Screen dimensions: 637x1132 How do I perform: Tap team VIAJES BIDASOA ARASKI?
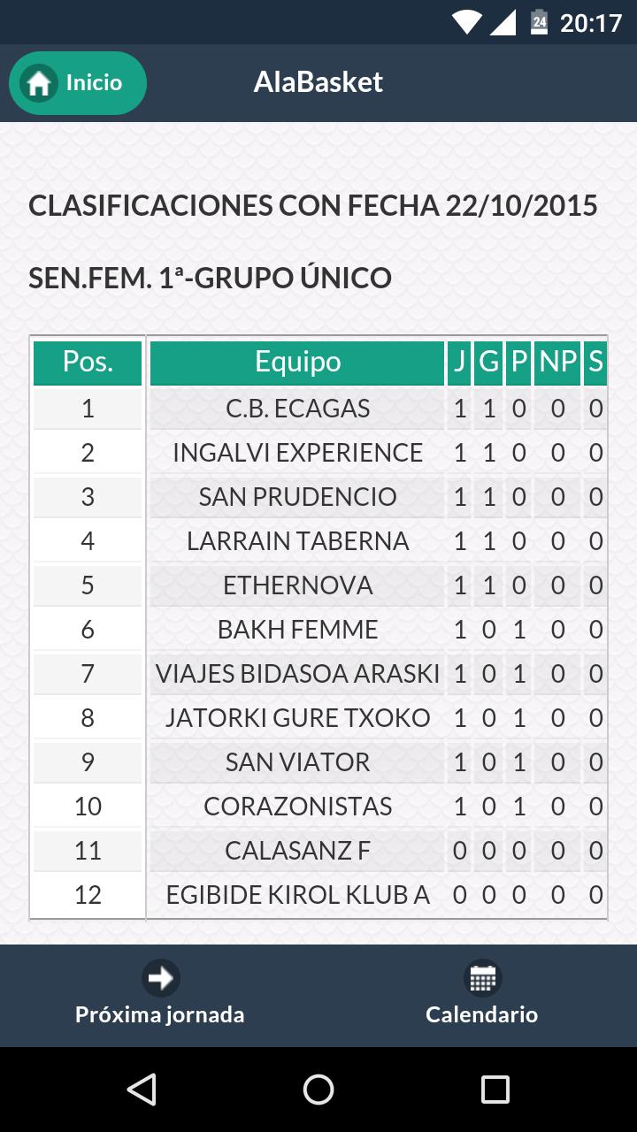[x=297, y=674]
